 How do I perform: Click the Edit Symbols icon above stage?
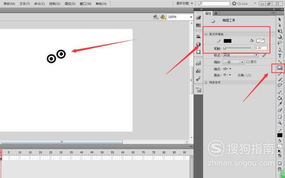[x=163, y=17]
